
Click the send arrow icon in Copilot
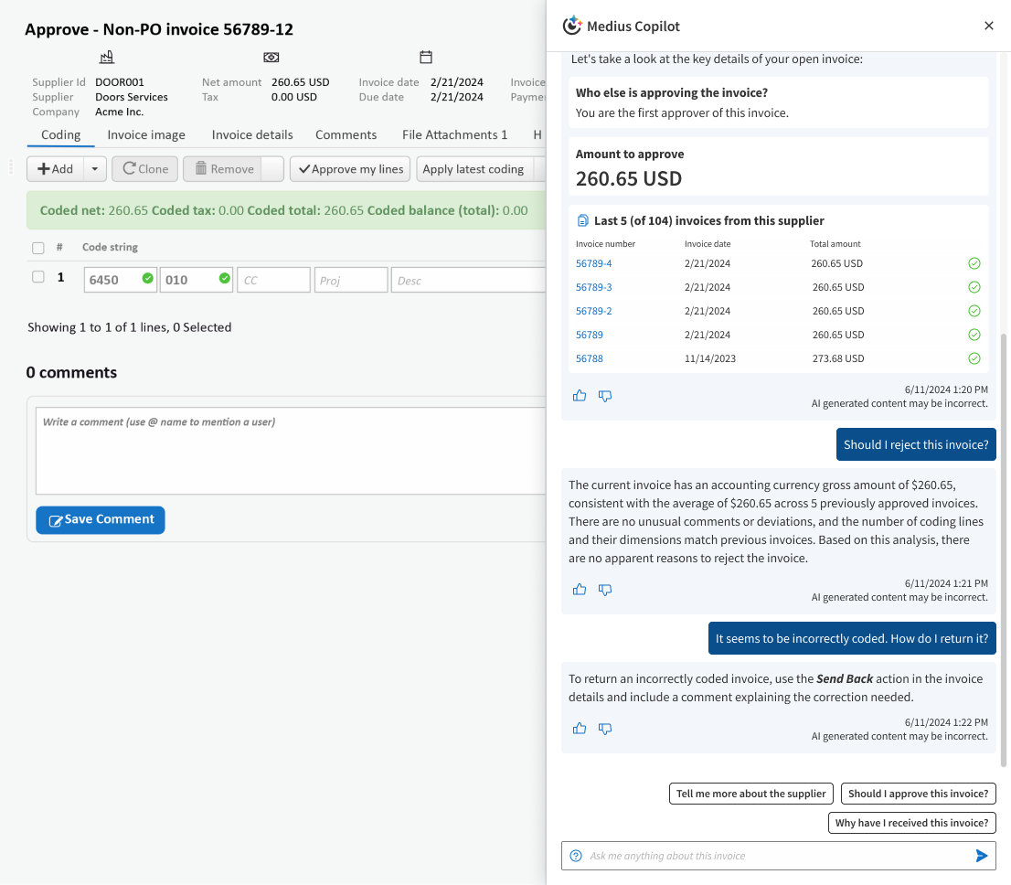point(981,856)
